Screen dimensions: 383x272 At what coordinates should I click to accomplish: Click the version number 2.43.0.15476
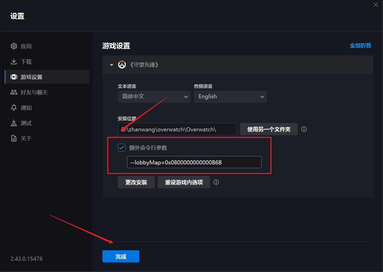click(x=27, y=259)
